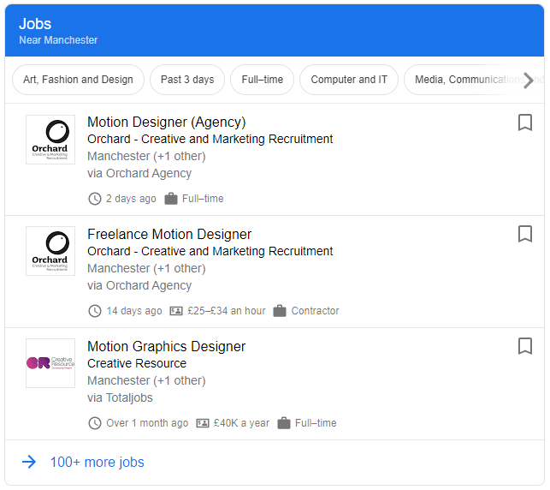Click briefcase icon beside Contractor

point(280,311)
